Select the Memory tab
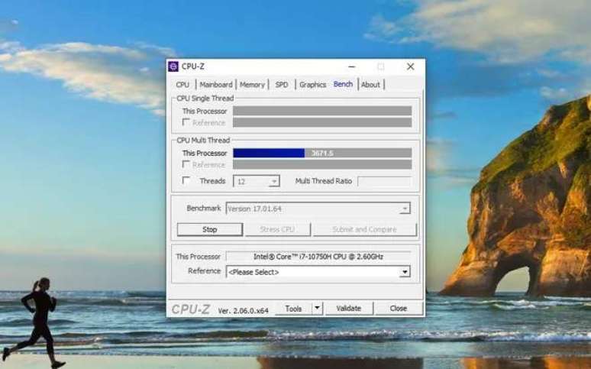This screenshot has height=369, width=591. [x=252, y=85]
